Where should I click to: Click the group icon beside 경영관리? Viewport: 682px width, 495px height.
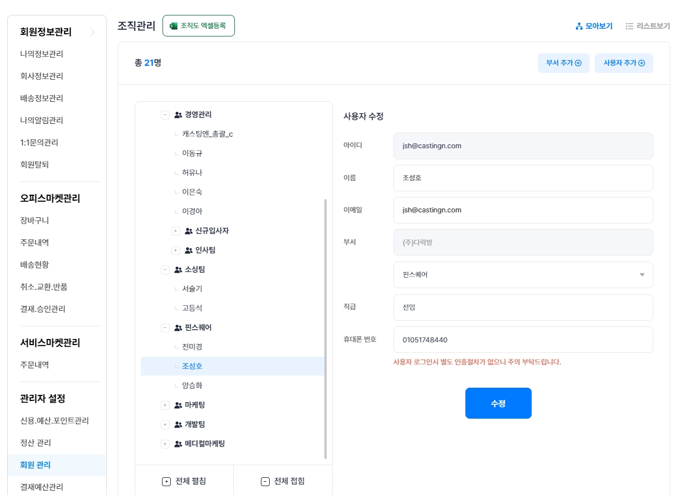click(178, 115)
